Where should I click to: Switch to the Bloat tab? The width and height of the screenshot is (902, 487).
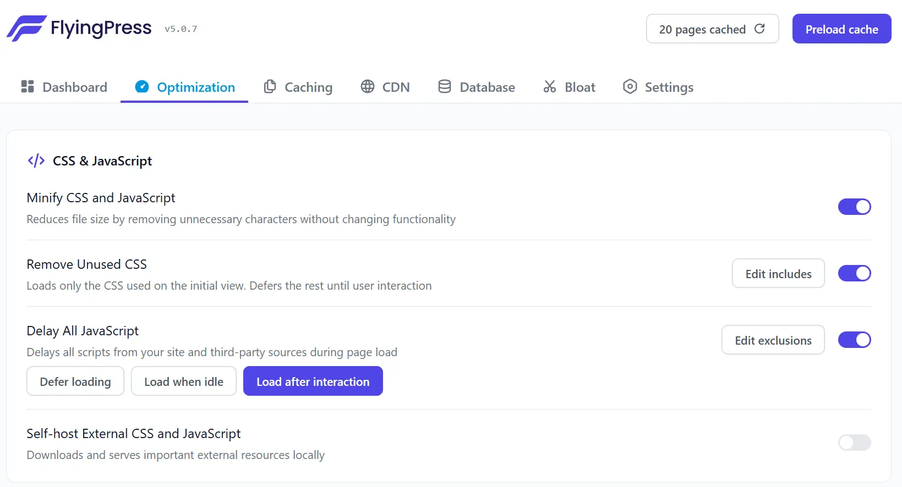coord(569,87)
